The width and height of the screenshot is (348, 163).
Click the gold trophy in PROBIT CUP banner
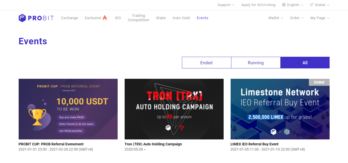[x=37, y=116]
